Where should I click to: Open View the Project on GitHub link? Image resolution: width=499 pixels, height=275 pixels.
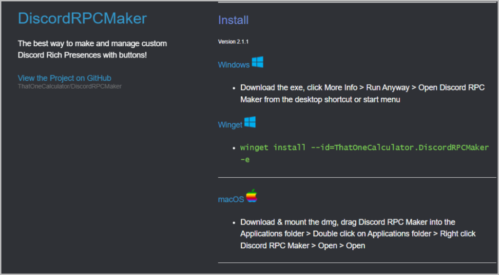[64, 78]
